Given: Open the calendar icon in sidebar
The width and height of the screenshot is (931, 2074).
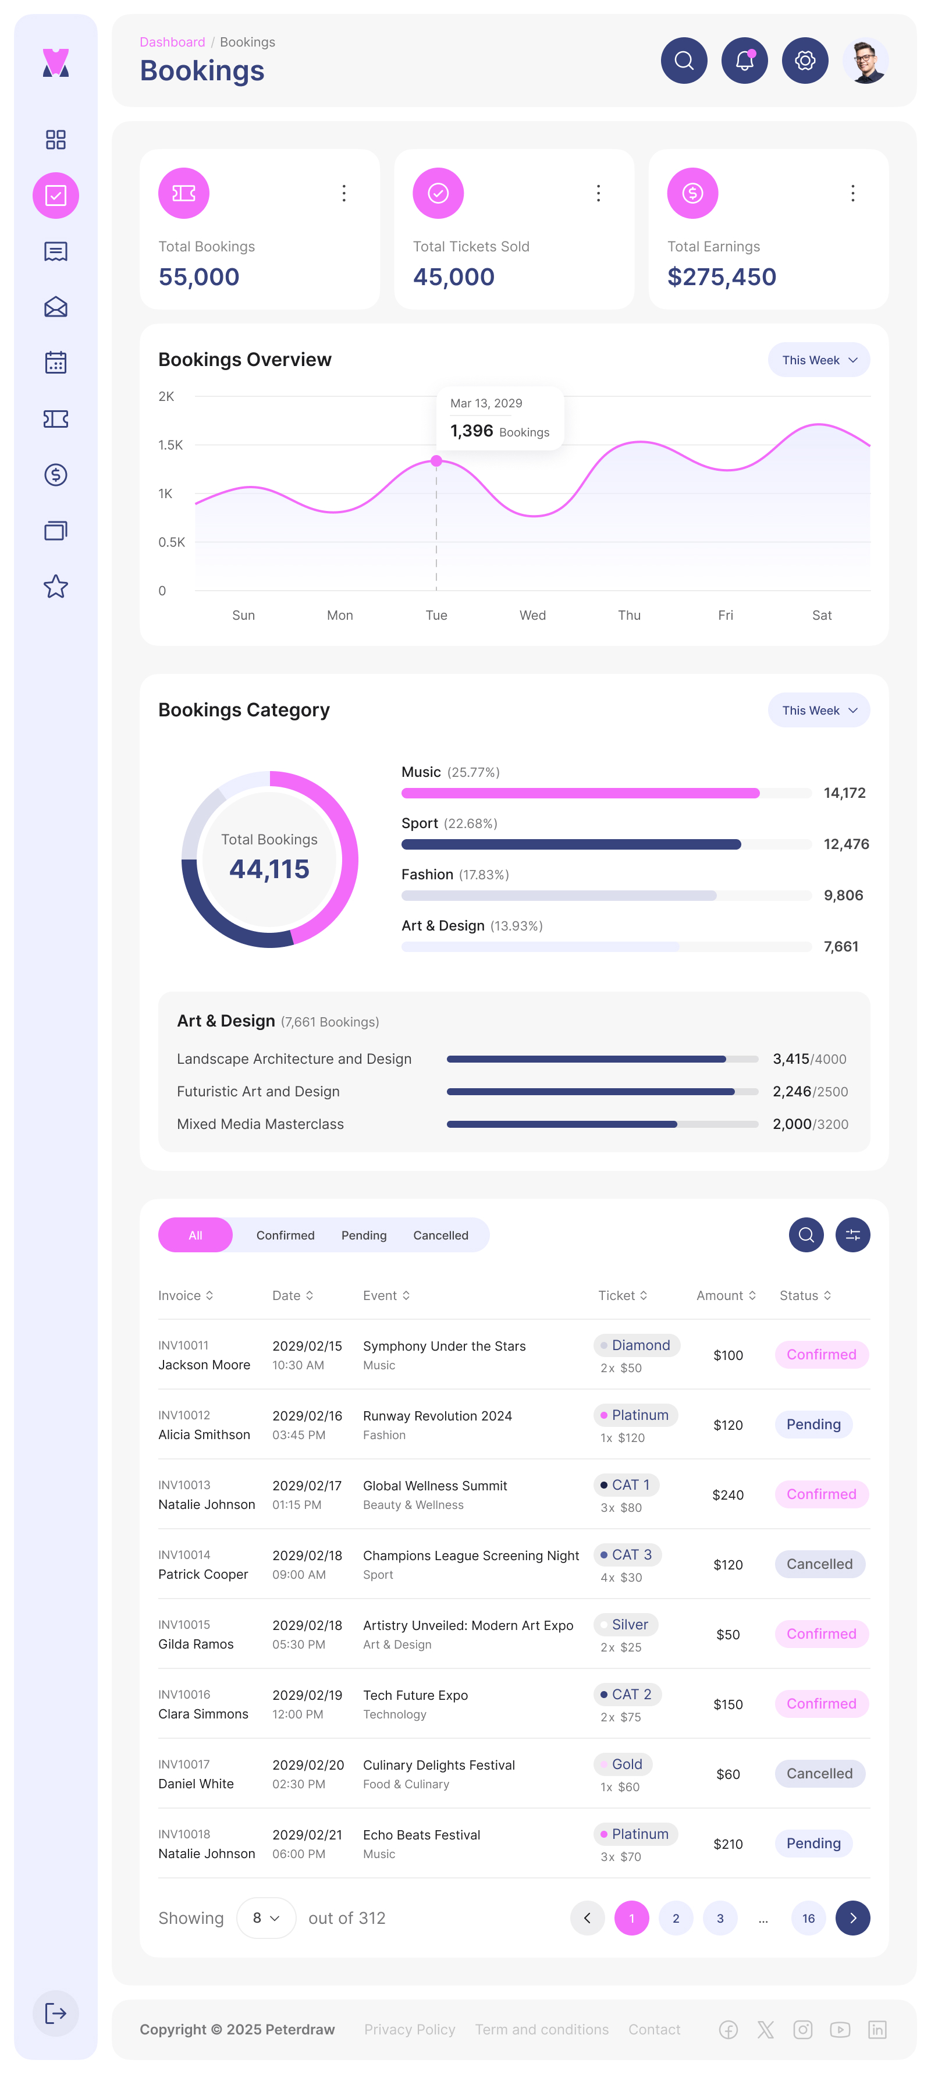Looking at the screenshot, I should tap(55, 363).
